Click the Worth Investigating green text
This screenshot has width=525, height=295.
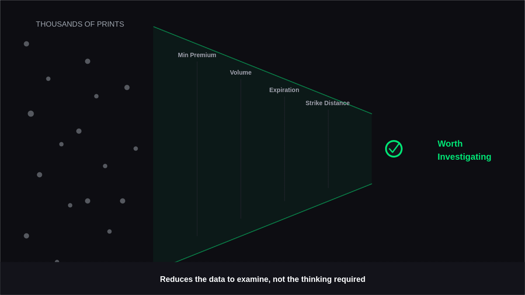(464, 150)
